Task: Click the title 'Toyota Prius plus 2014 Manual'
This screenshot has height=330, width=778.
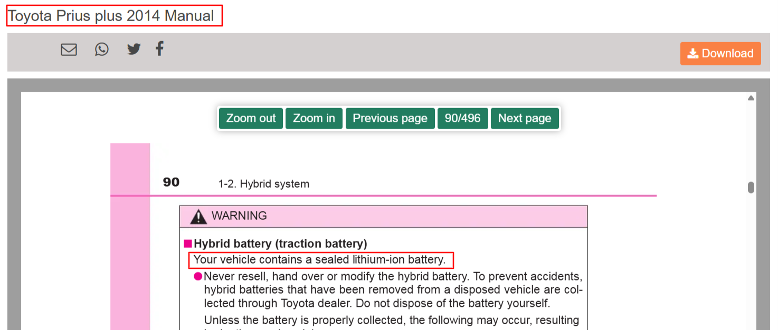Action: 111,16
